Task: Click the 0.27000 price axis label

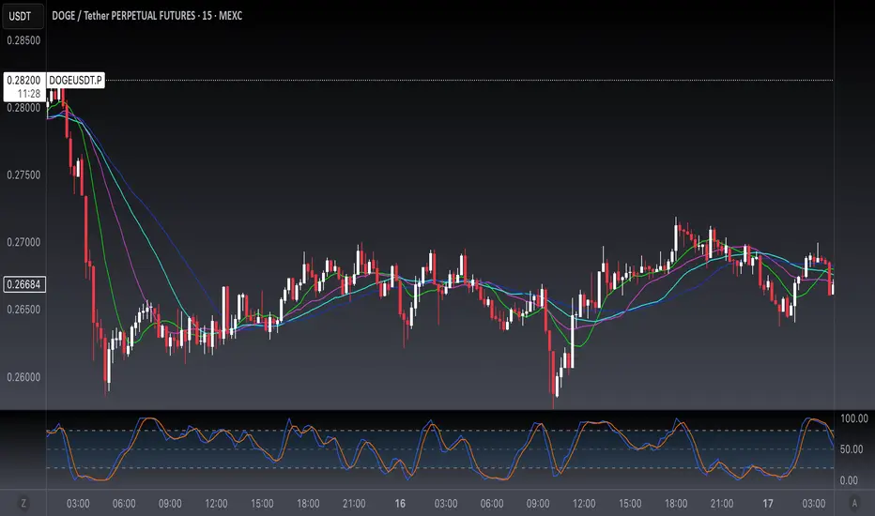Action: (23, 242)
